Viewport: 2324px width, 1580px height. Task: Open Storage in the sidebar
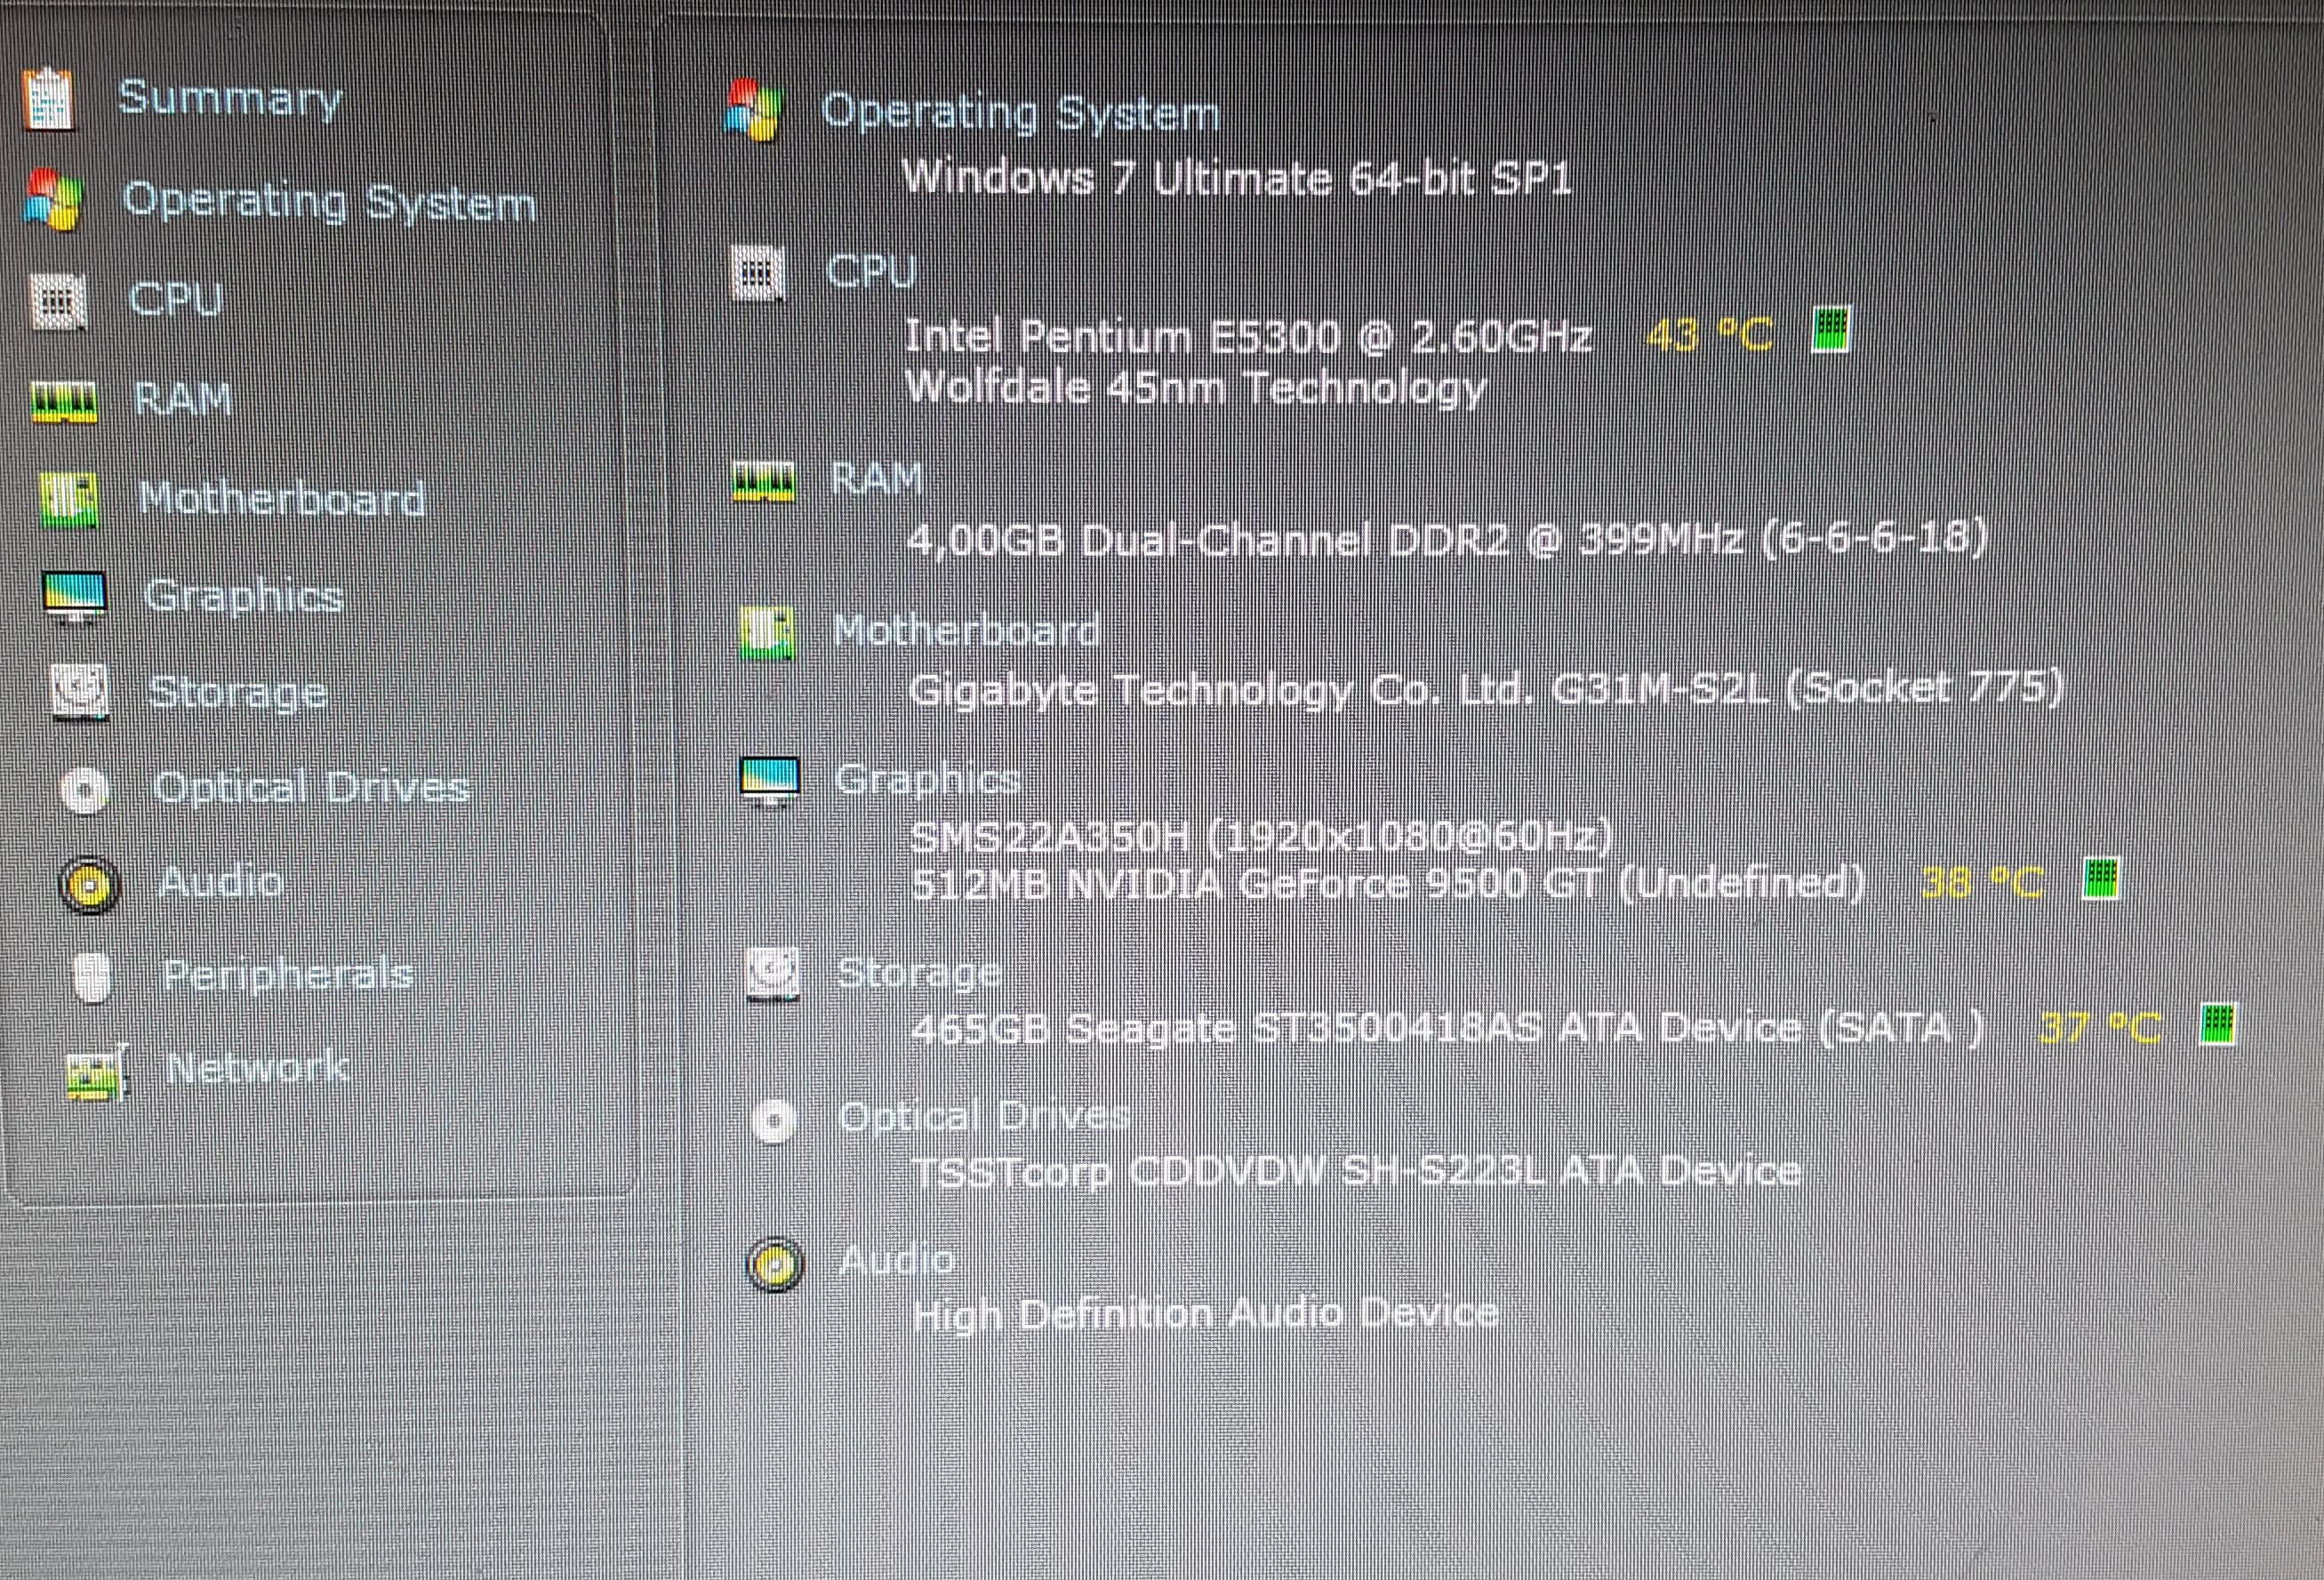coord(238,693)
